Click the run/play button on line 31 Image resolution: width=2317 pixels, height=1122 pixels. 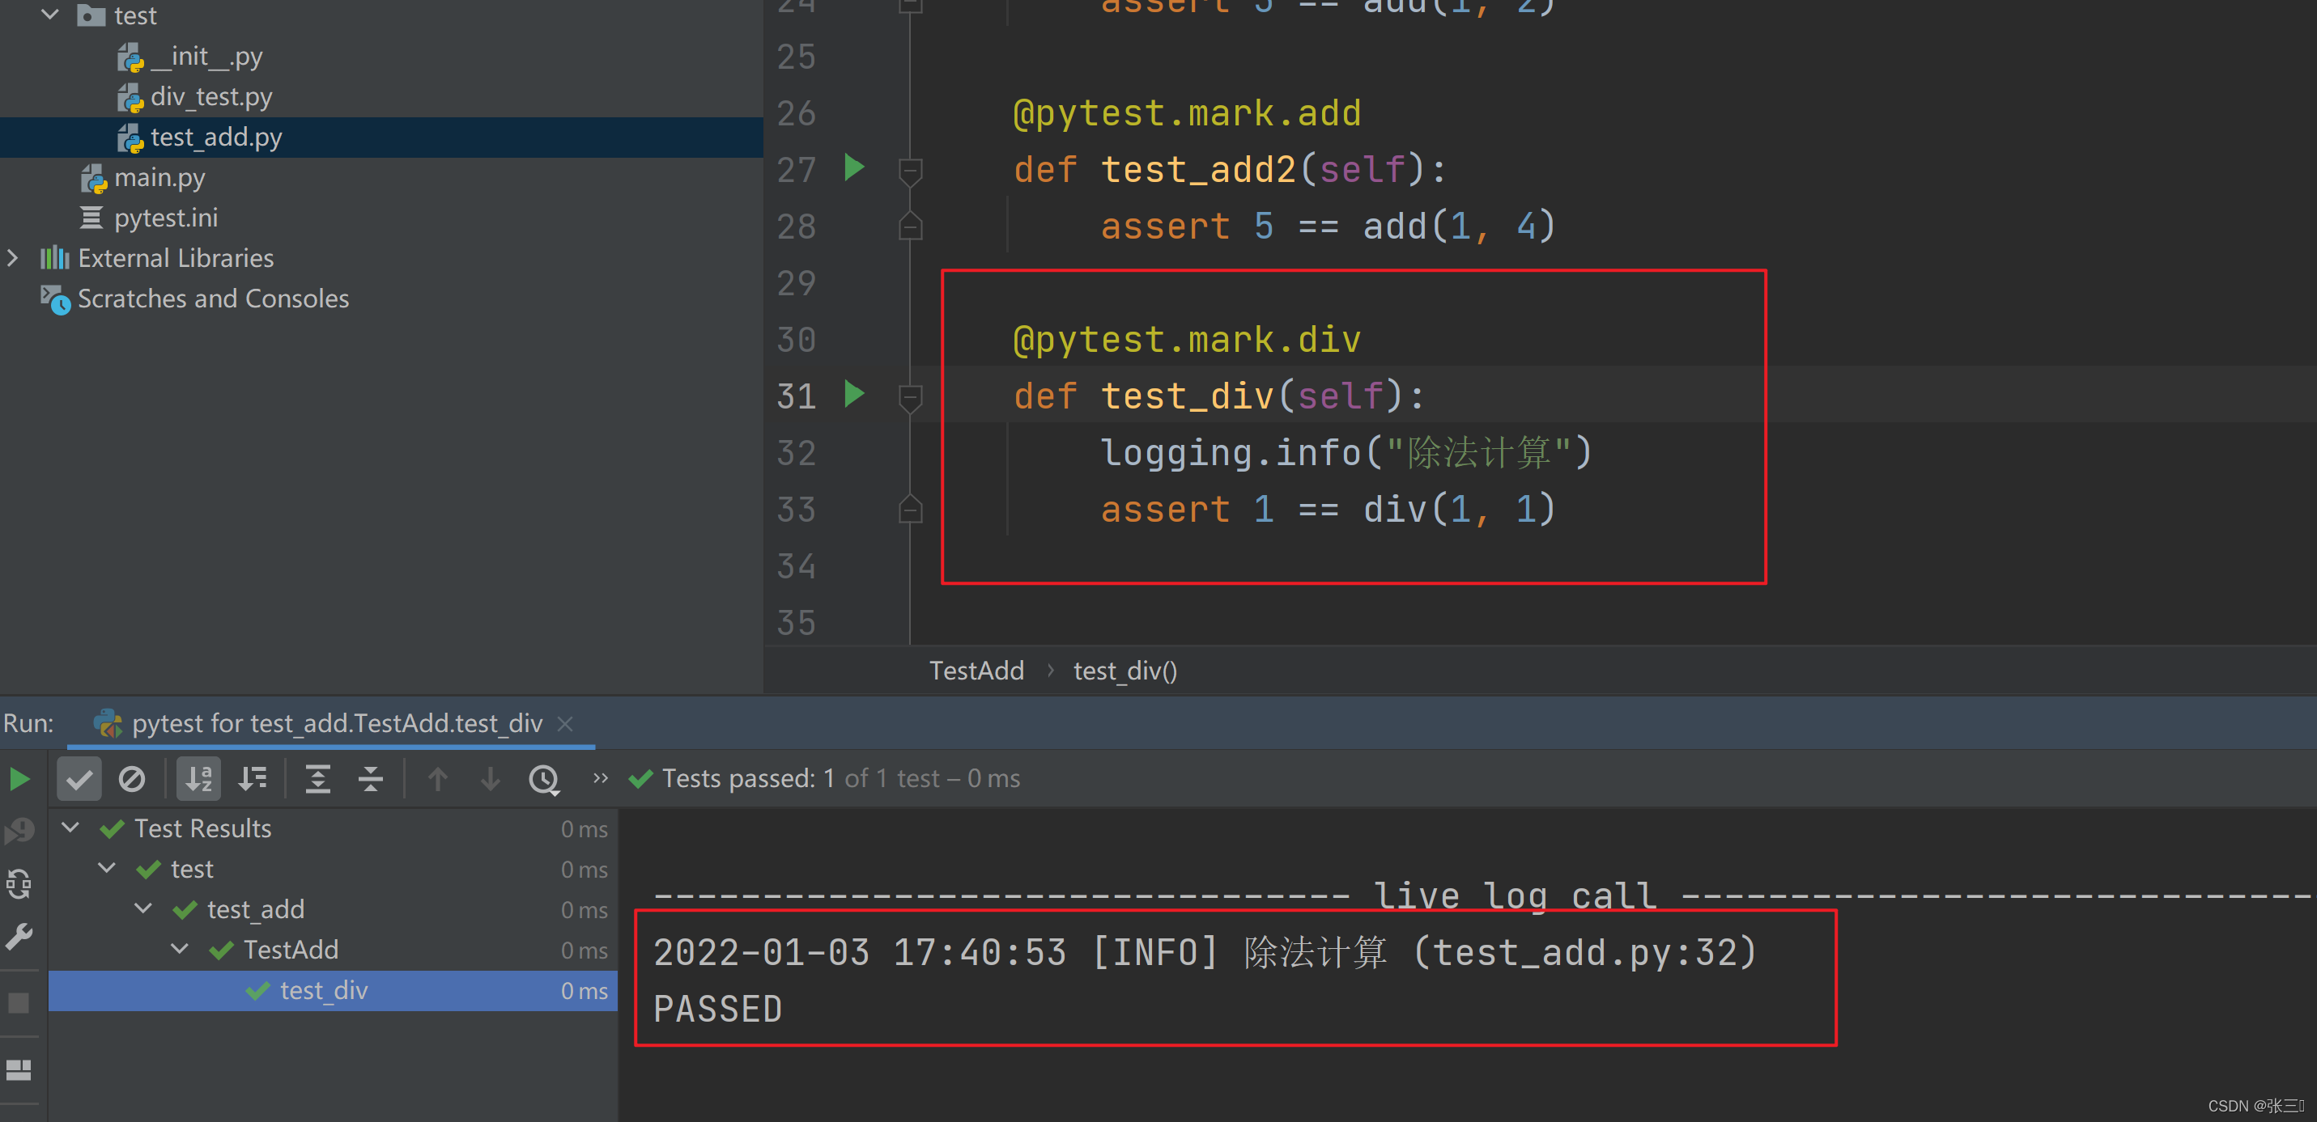point(850,394)
